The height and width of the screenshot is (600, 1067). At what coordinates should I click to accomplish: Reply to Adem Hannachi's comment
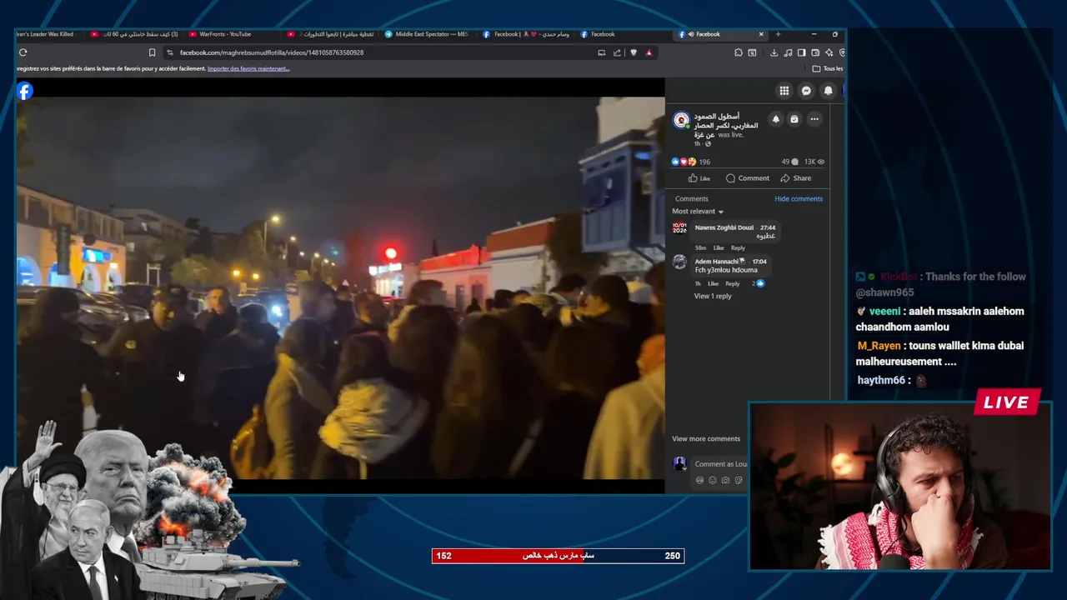(733, 283)
